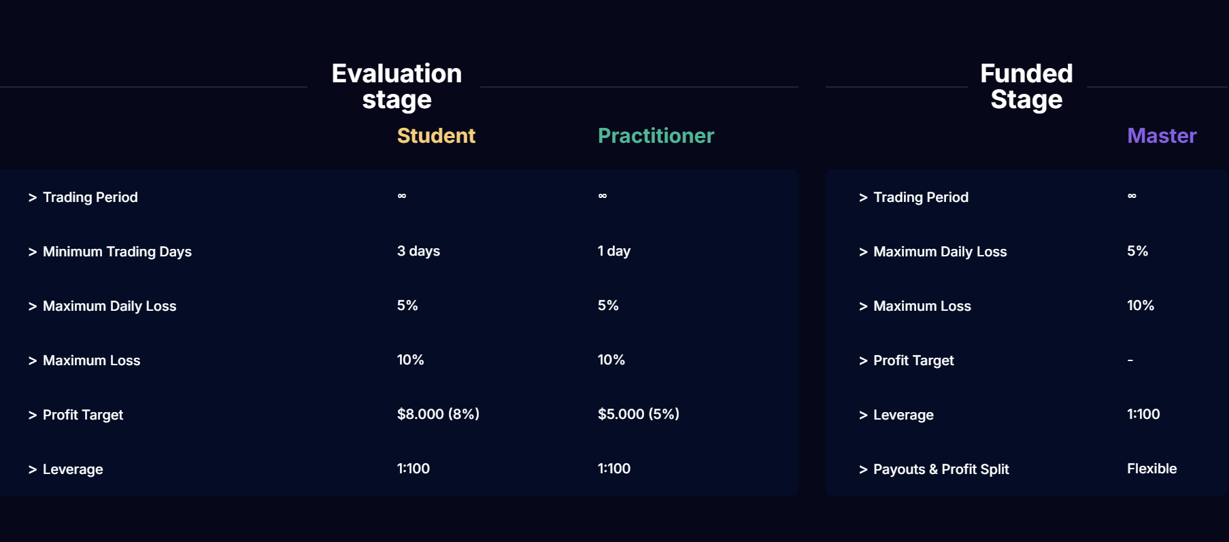Click the Student $8.000 (8%) profit target

point(438,414)
